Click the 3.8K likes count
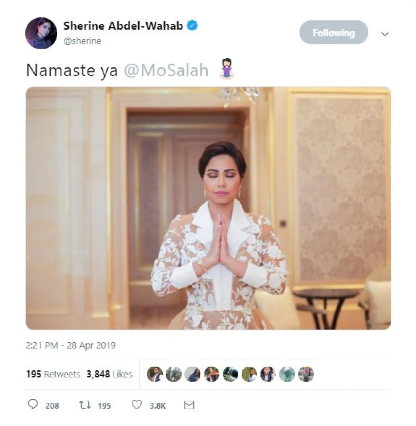416x426 pixels. tap(158, 406)
